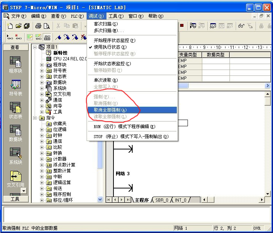Open print preview with the magnifier page icon

[x=46, y=26]
